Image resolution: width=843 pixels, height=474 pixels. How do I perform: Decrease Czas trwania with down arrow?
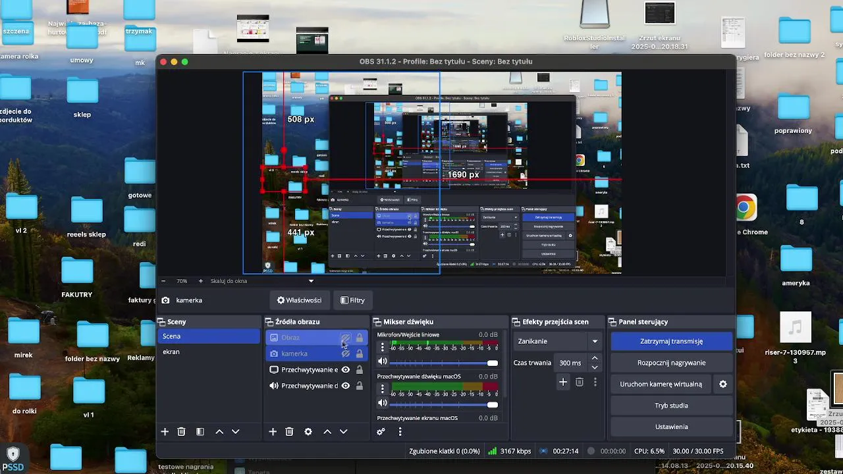(x=595, y=367)
